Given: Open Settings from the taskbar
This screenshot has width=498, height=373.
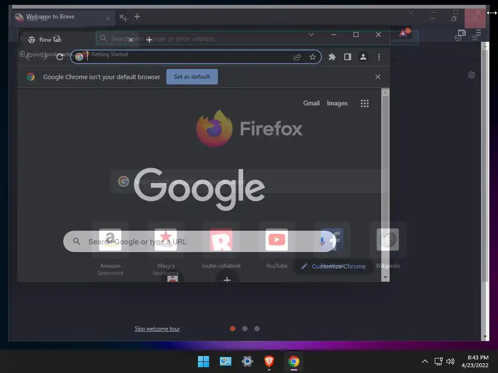Looking at the screenshot, I should [248, 361].
